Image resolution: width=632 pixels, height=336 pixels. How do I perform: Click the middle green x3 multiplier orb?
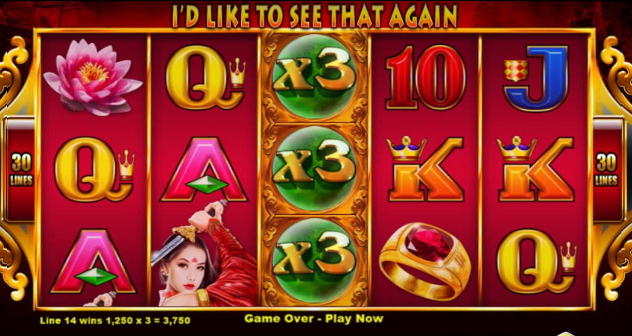[314, 168]
